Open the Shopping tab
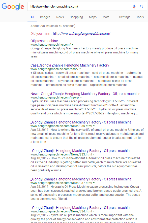This screenshot has width=148, height=223. [x=76, y=17]
